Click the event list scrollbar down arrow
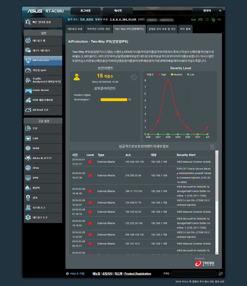247x286 pixels. pos(217,253)
